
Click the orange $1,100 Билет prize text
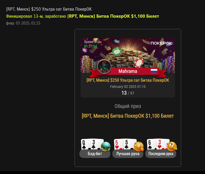pyautogui.click(x=128, y=116)
